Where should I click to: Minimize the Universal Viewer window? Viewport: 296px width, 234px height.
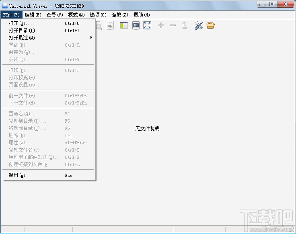[x=262, y=4]
